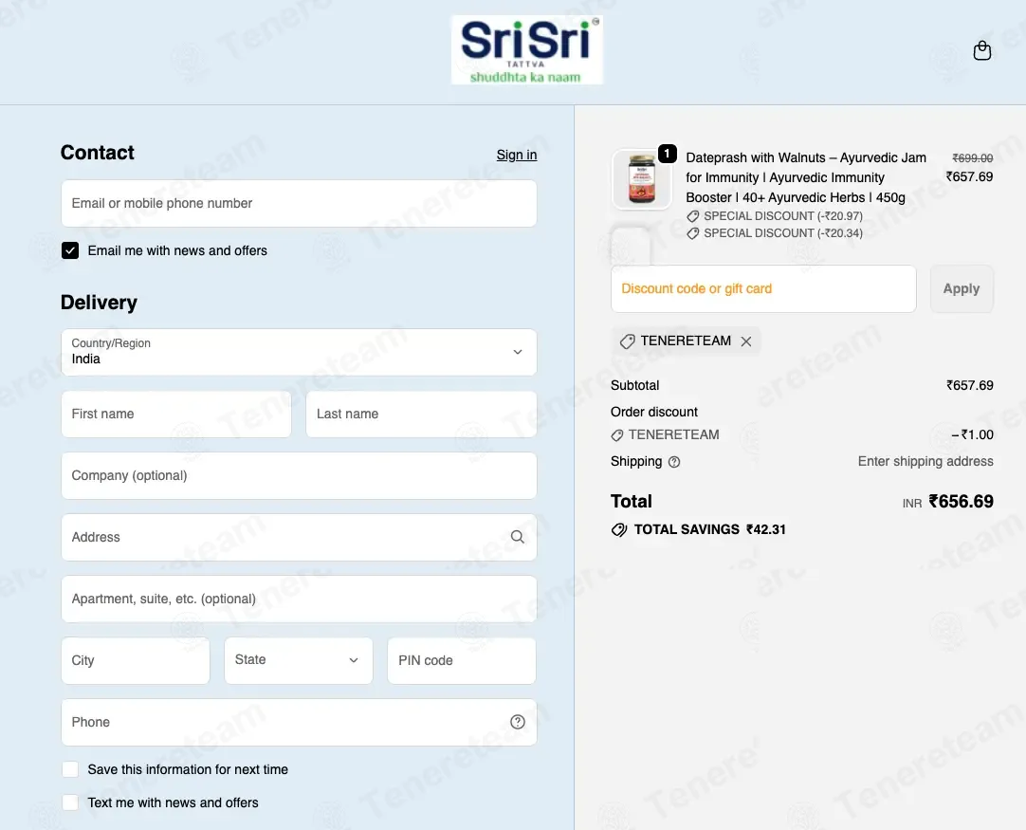Click the PIN code input field

461,660
